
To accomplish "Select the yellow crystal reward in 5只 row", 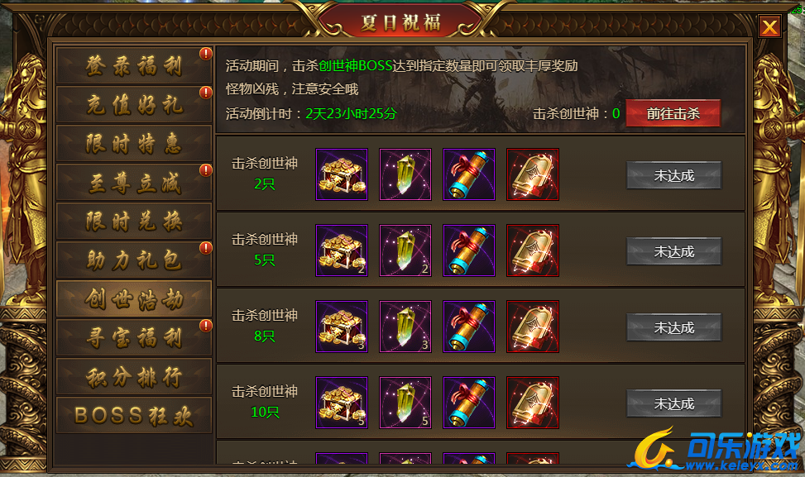I will [405, 250].
